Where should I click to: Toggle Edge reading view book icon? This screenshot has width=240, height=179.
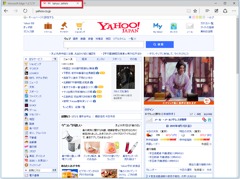click(188, 11)
